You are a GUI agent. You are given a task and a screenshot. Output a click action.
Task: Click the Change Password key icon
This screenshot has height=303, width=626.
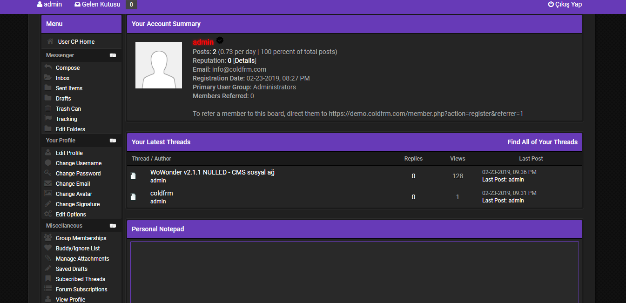point(48,173)
